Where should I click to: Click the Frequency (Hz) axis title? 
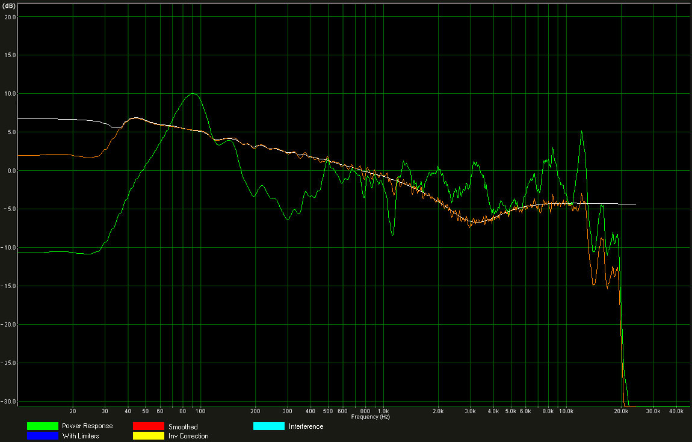pyautogui.click(x=371, y=416)
